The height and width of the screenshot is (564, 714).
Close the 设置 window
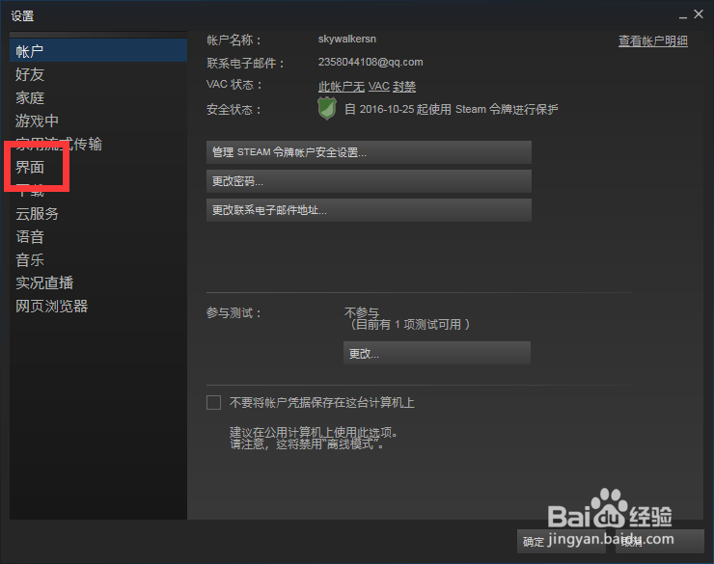pyautogui.click(x=699, y=14)
